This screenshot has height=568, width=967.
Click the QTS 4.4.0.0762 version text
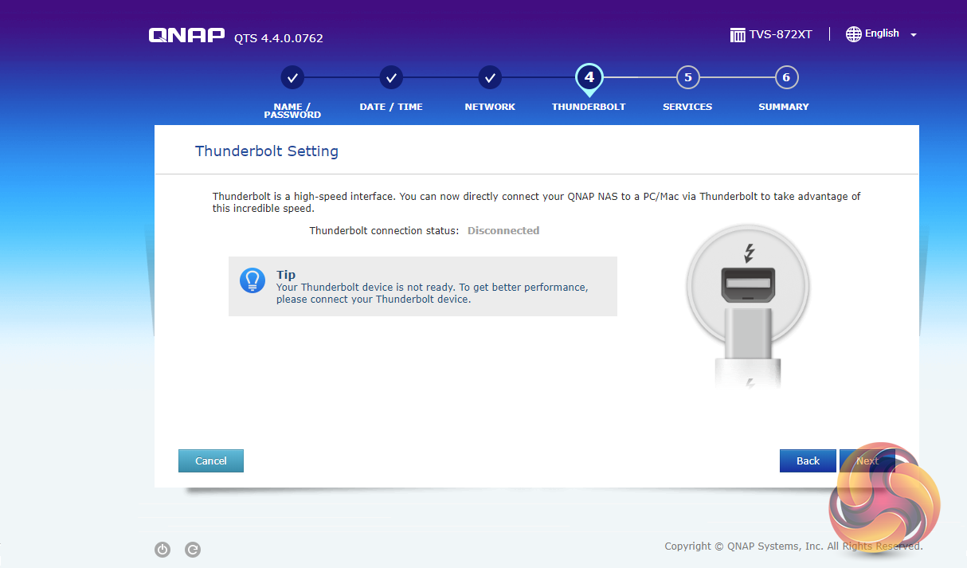pyautogui.click(x=279, y=38)
